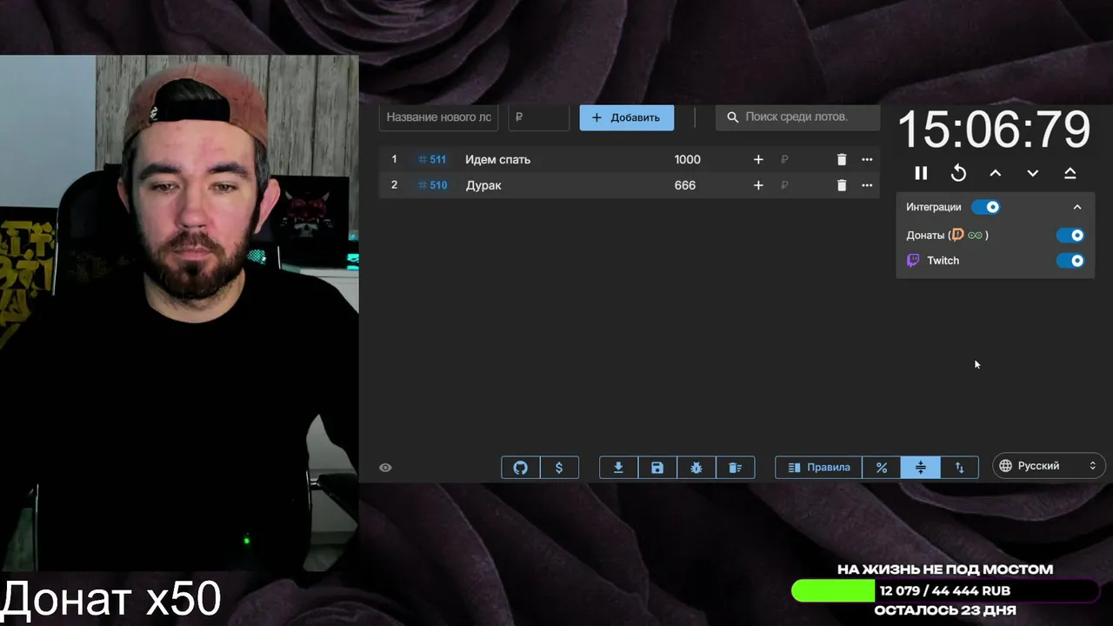Add amount to Дурак lot

[x=758, y=185]
